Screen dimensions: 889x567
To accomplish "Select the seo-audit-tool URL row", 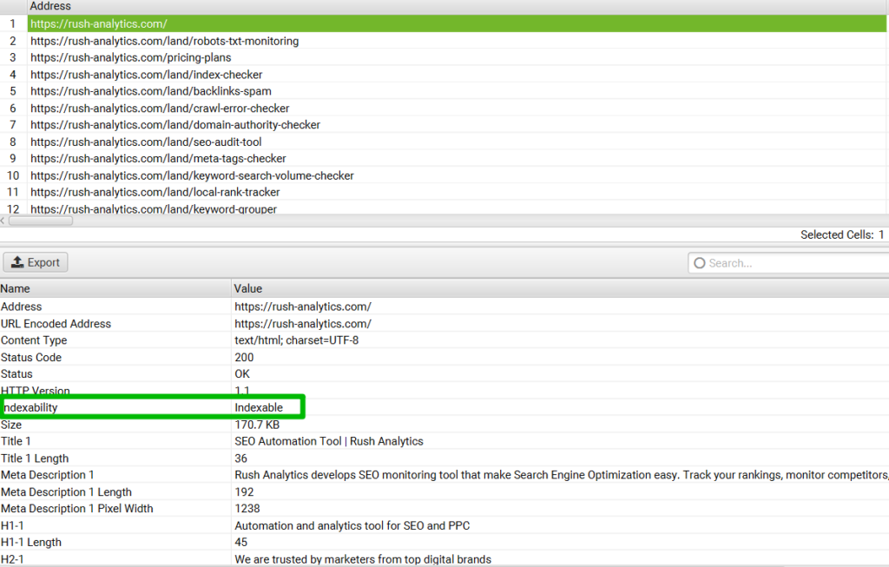I will (145, 142).
